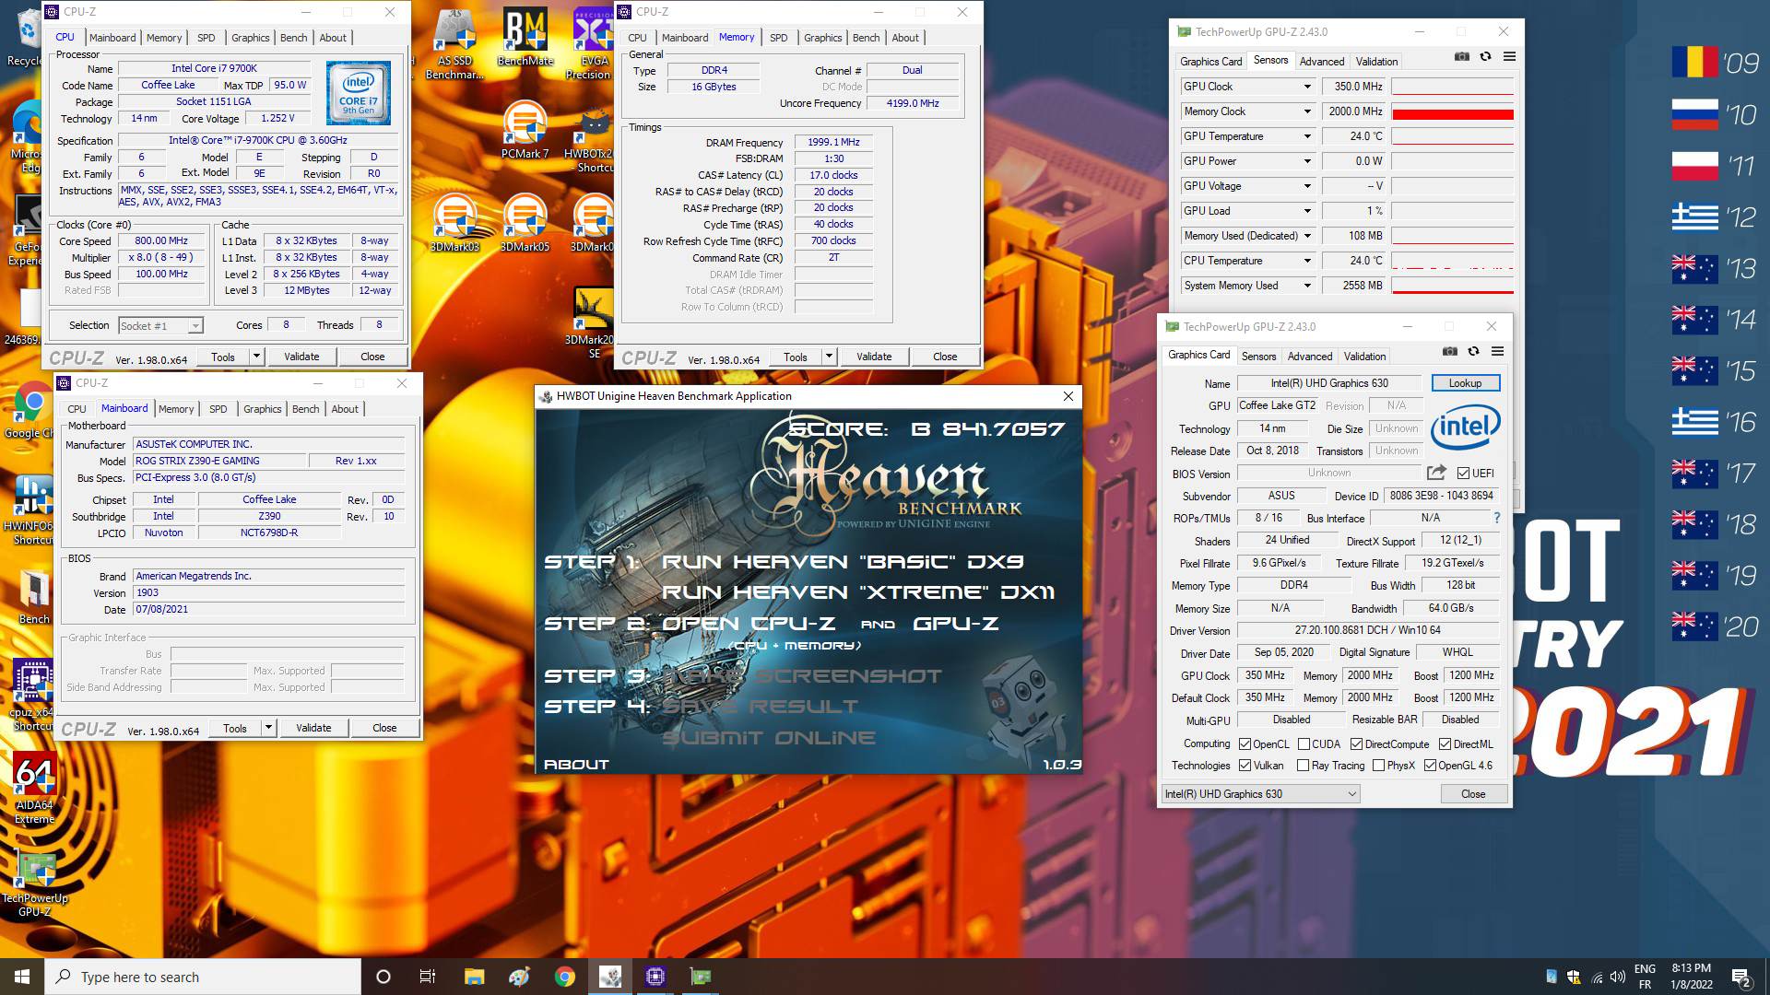This screenshot has width=1770, height=995.
Task: Click the System Memory Used sensor graph
Action: coord(1452,286)
